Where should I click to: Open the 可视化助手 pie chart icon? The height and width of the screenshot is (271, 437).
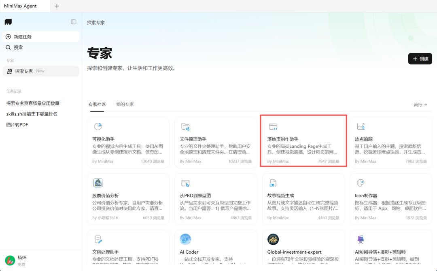tap(98, 126)
